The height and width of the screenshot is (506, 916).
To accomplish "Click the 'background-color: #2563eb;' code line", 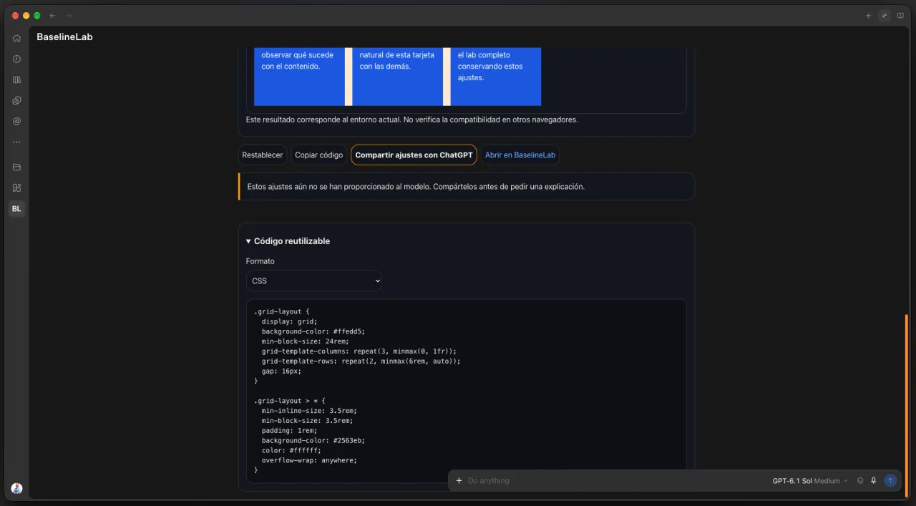I will pos(313,441).
